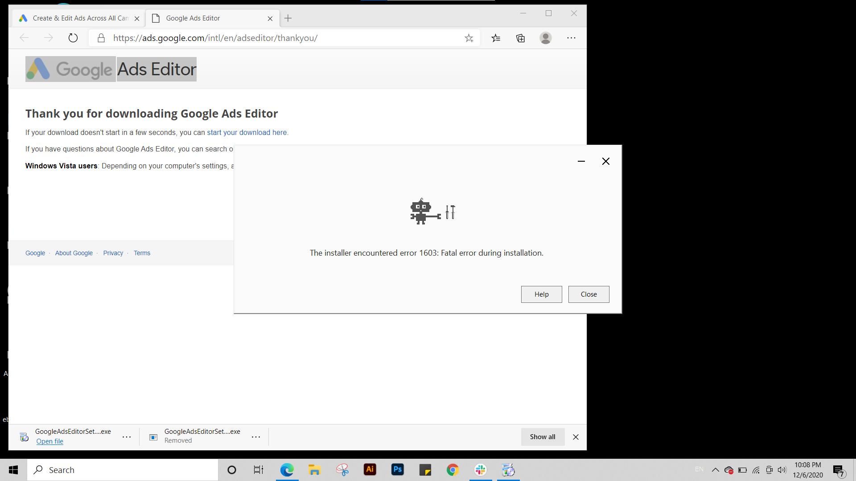Click the browser refresh icon
This screenshot has height=481, width=856.
click(73, 38)
